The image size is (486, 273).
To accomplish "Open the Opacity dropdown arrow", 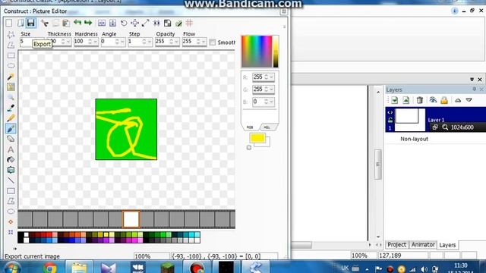I will tap(176, 42).
